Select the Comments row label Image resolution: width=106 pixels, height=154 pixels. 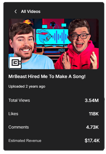(x=19, y=127)
